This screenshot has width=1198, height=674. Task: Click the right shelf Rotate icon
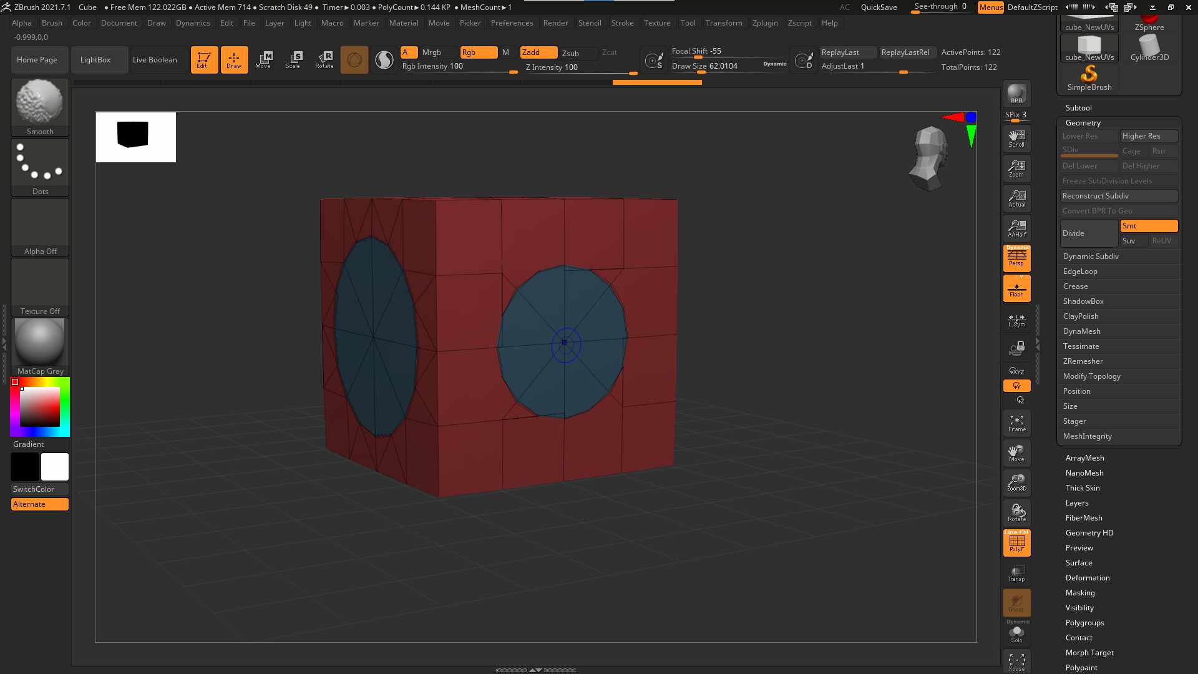(x=1016, y=513)
